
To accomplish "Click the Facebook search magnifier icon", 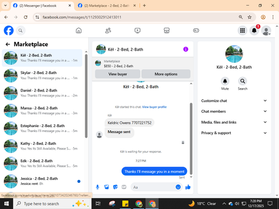I will point(21,31).
